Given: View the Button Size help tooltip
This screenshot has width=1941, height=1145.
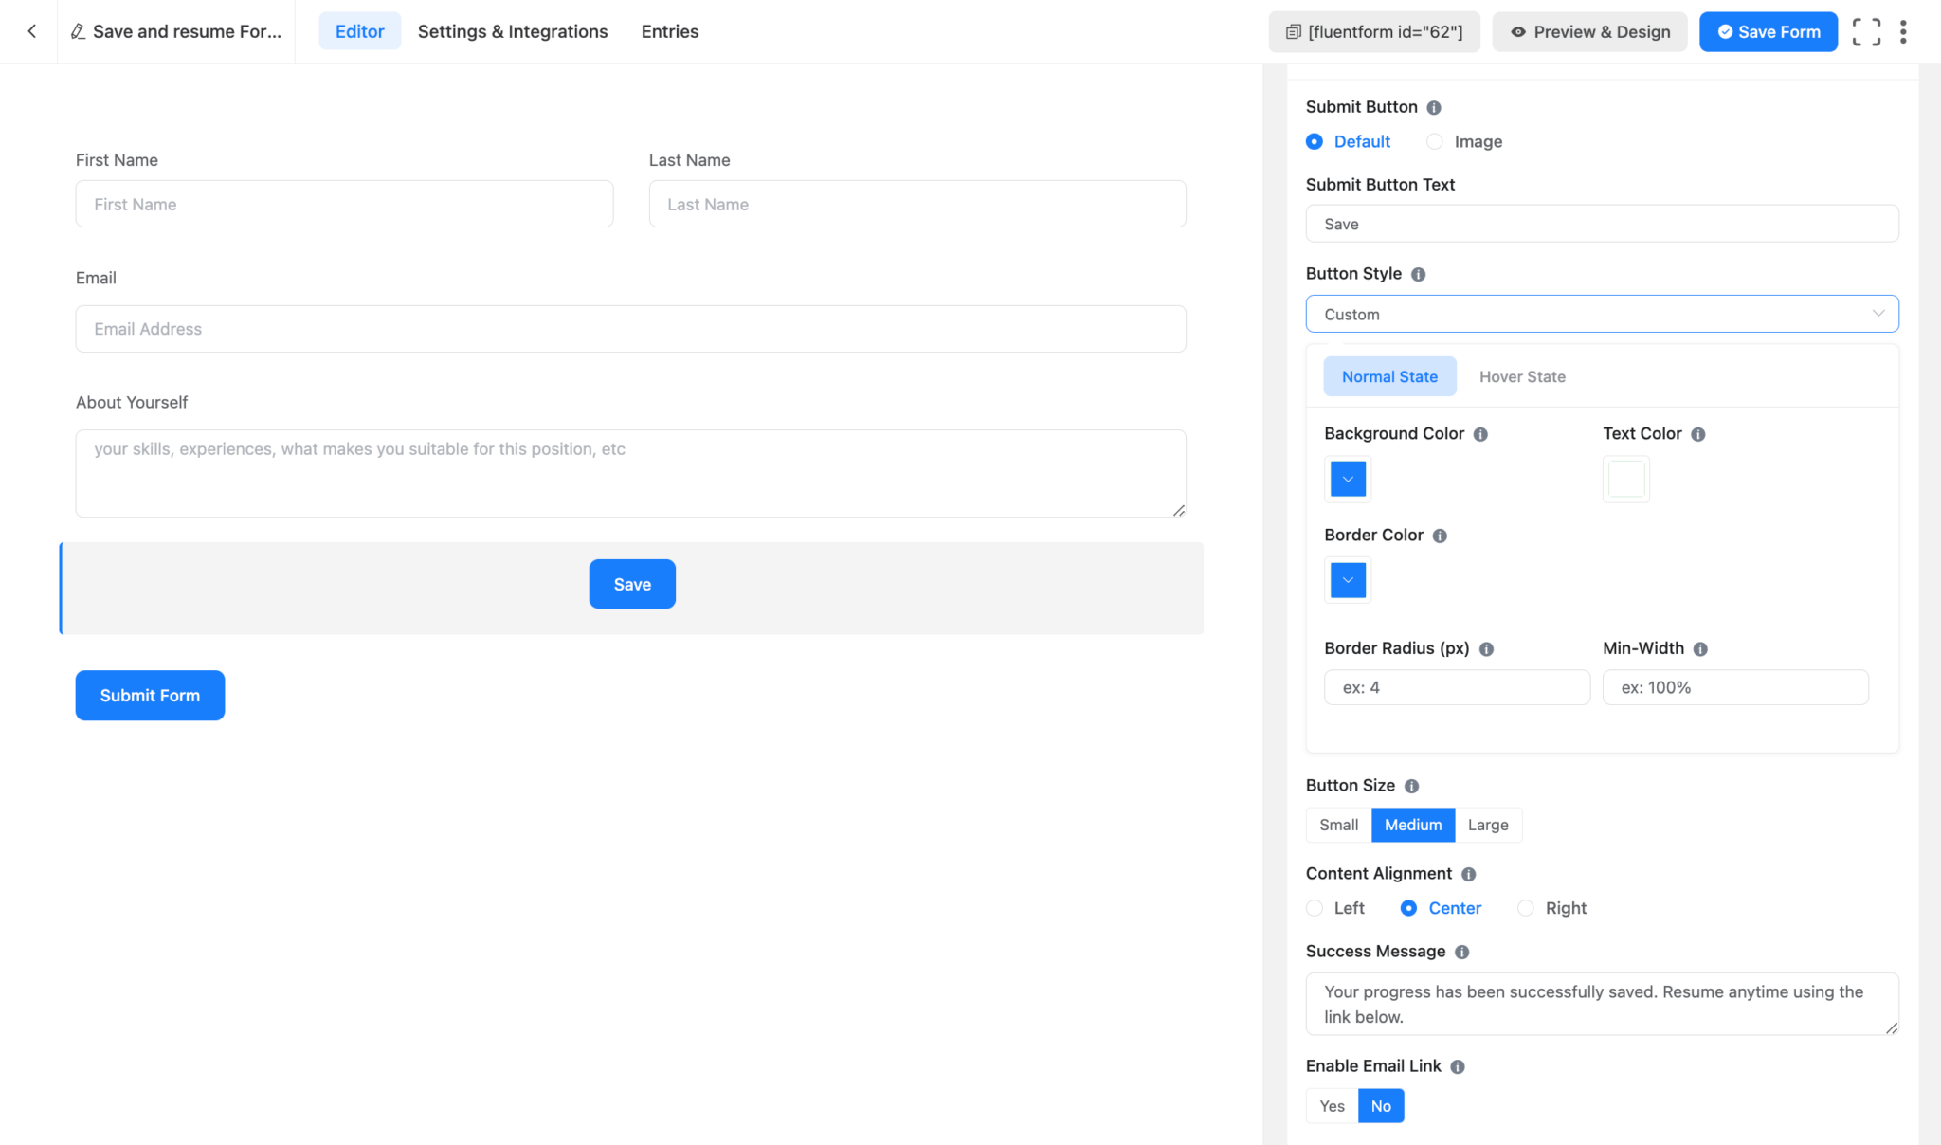Looking at the screenshot, I should tap(1411, 786).
